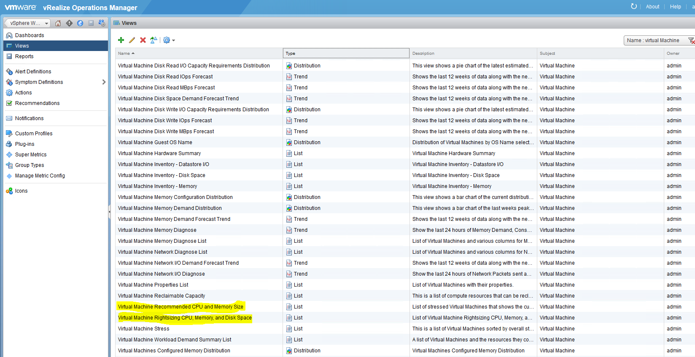Click the Plug-ins icon in sidebar

pos(9,144)
